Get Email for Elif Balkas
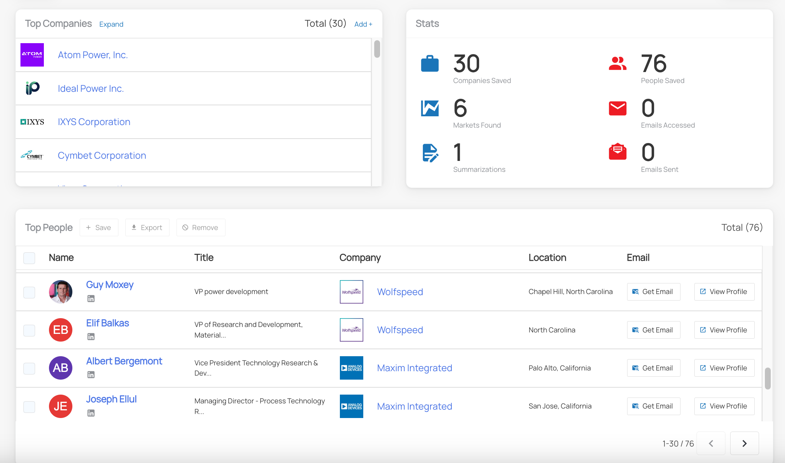Image resolution: width=785 pixels, height=463 pixels. click(x=653, y=330)
